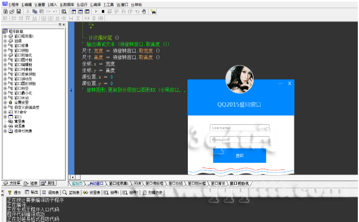Expand the 窗口程序集1 tree node

(x=5, y=36)
